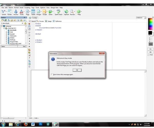Expand the lexmark folder node
Image resolution: width=154 pixels, height=128 pixels.
pos(6,34)
